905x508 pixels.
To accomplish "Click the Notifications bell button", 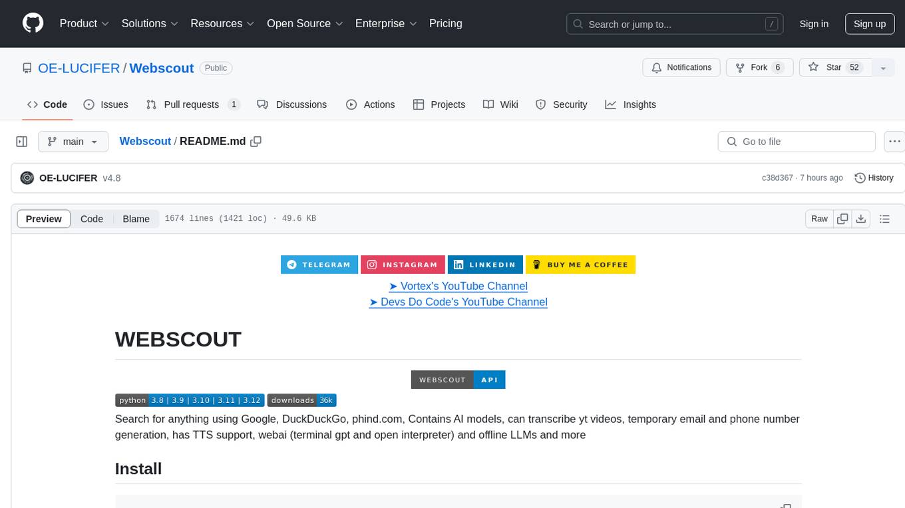I will (681, 67).
